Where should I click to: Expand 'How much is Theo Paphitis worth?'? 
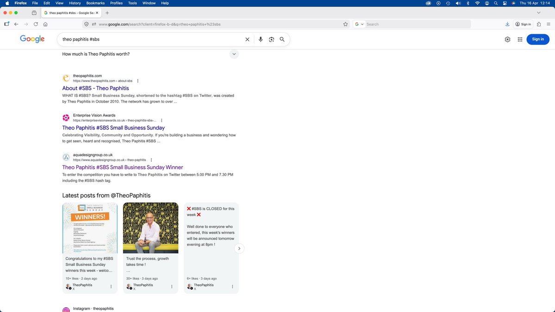234,54
